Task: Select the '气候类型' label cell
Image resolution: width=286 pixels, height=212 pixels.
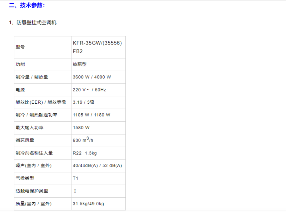Action: (x=43, y=178)
